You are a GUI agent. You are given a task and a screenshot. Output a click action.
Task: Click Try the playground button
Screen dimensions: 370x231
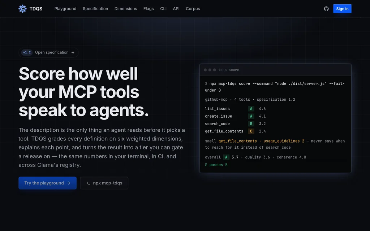coord(47,183)
